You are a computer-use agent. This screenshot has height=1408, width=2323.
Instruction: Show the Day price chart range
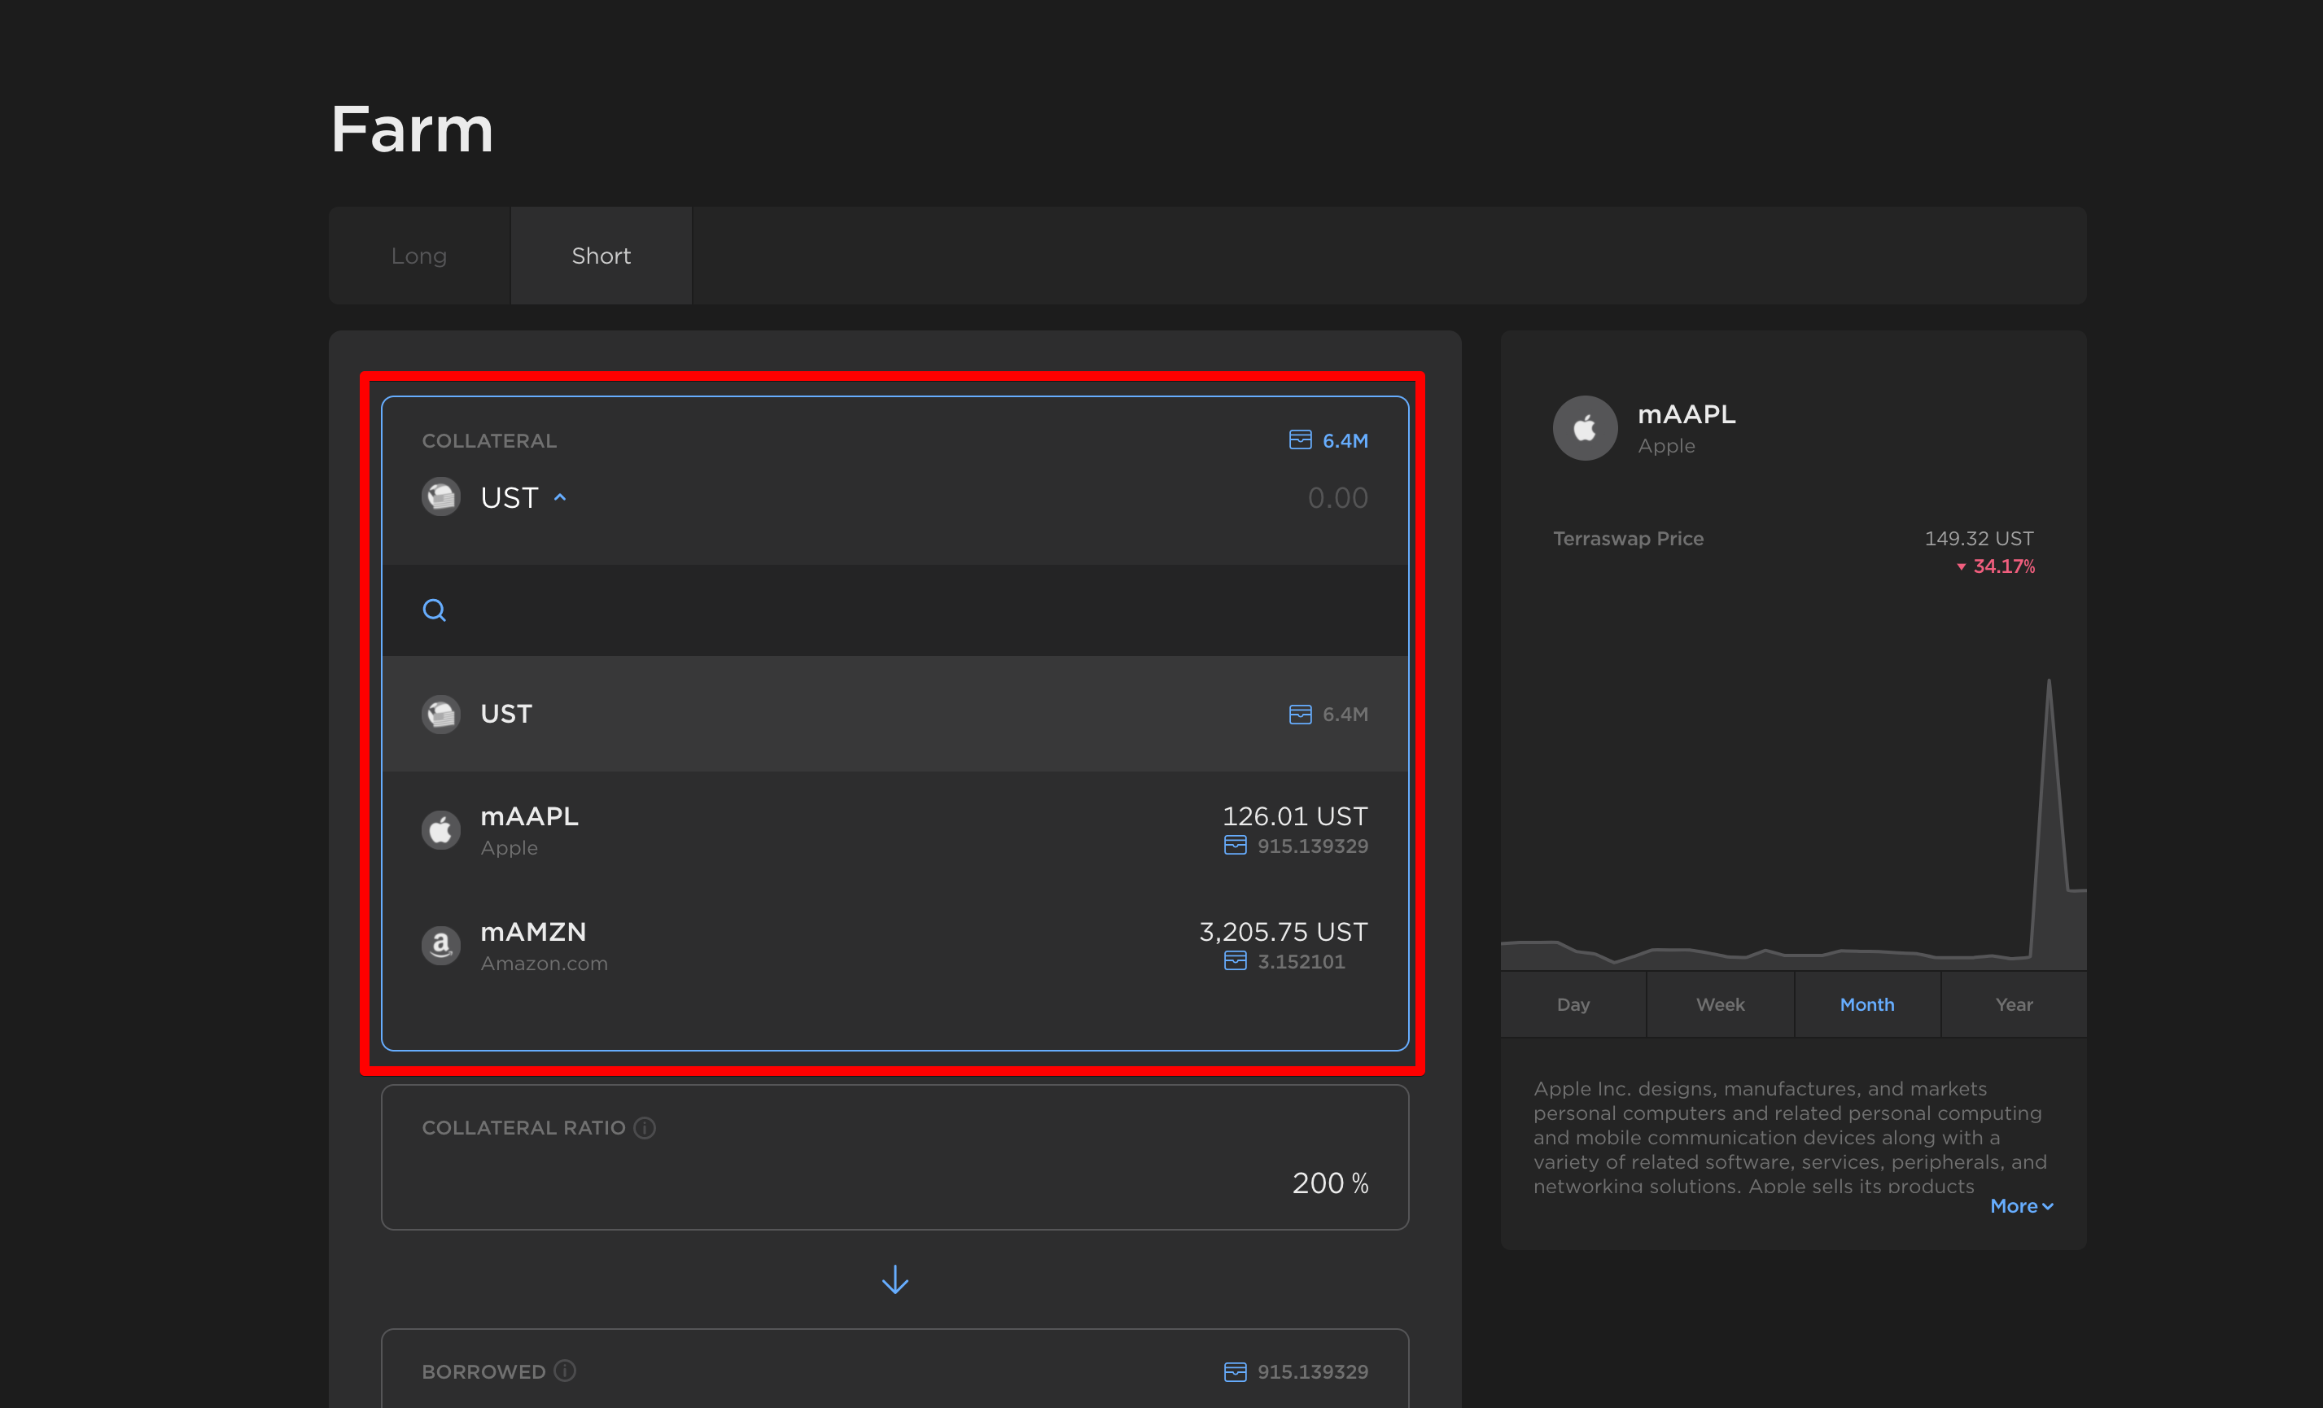1573,1004
